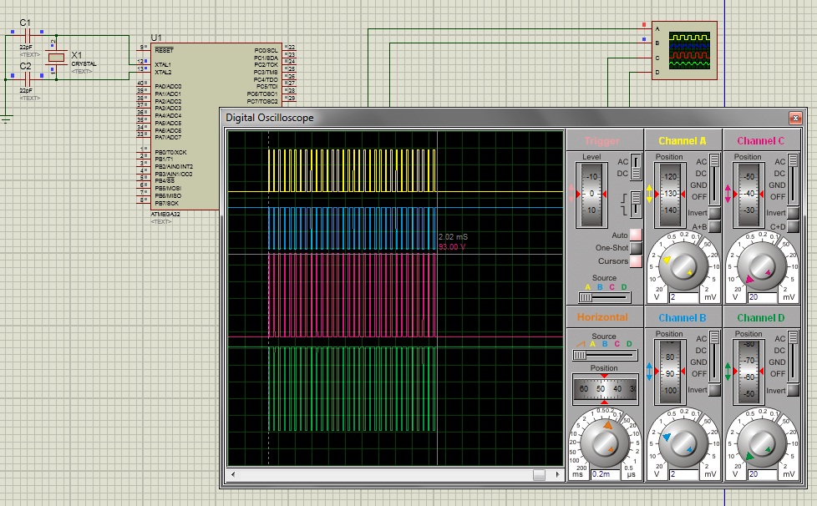Click the Channel C panel title

[760, 140]
